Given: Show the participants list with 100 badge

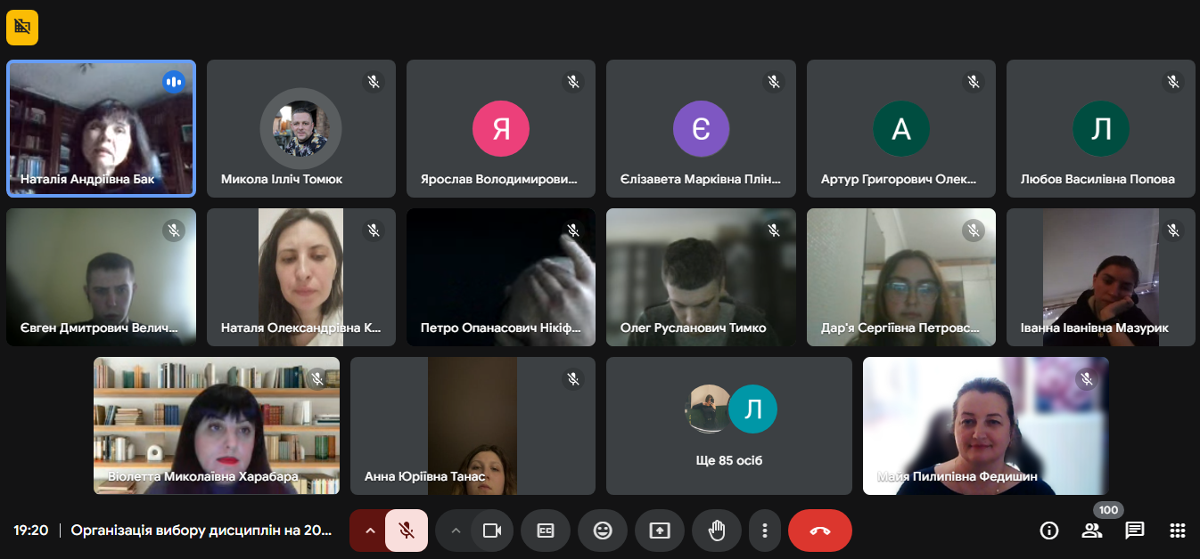Looking at the screenshot, I should (1092, 531).
